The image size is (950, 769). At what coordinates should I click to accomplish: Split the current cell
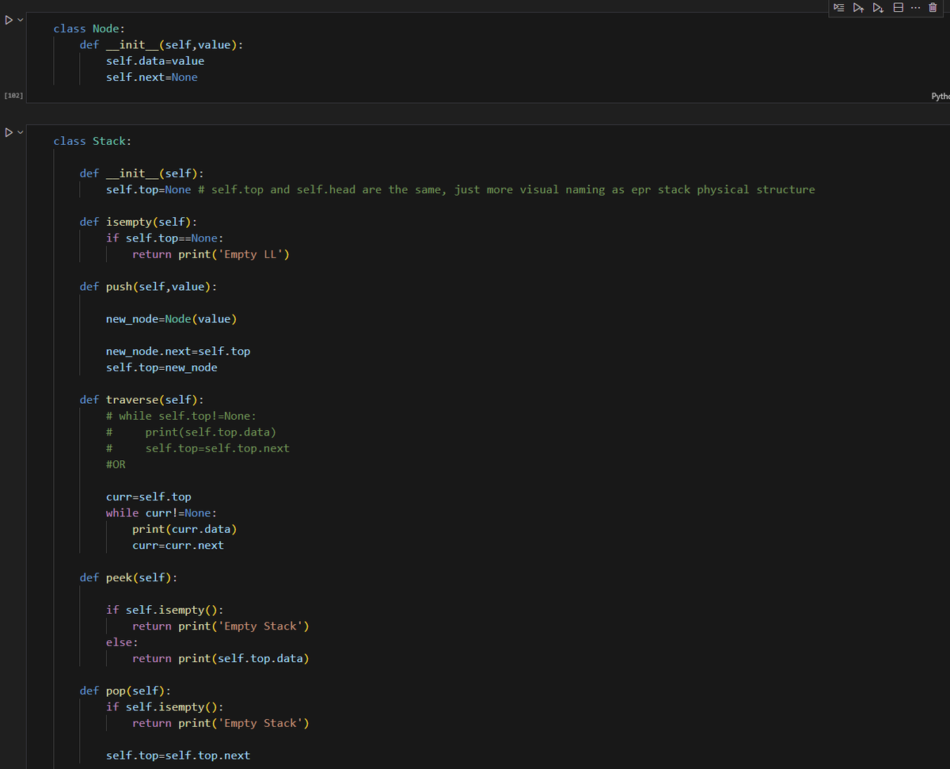(x=898, y=8)
